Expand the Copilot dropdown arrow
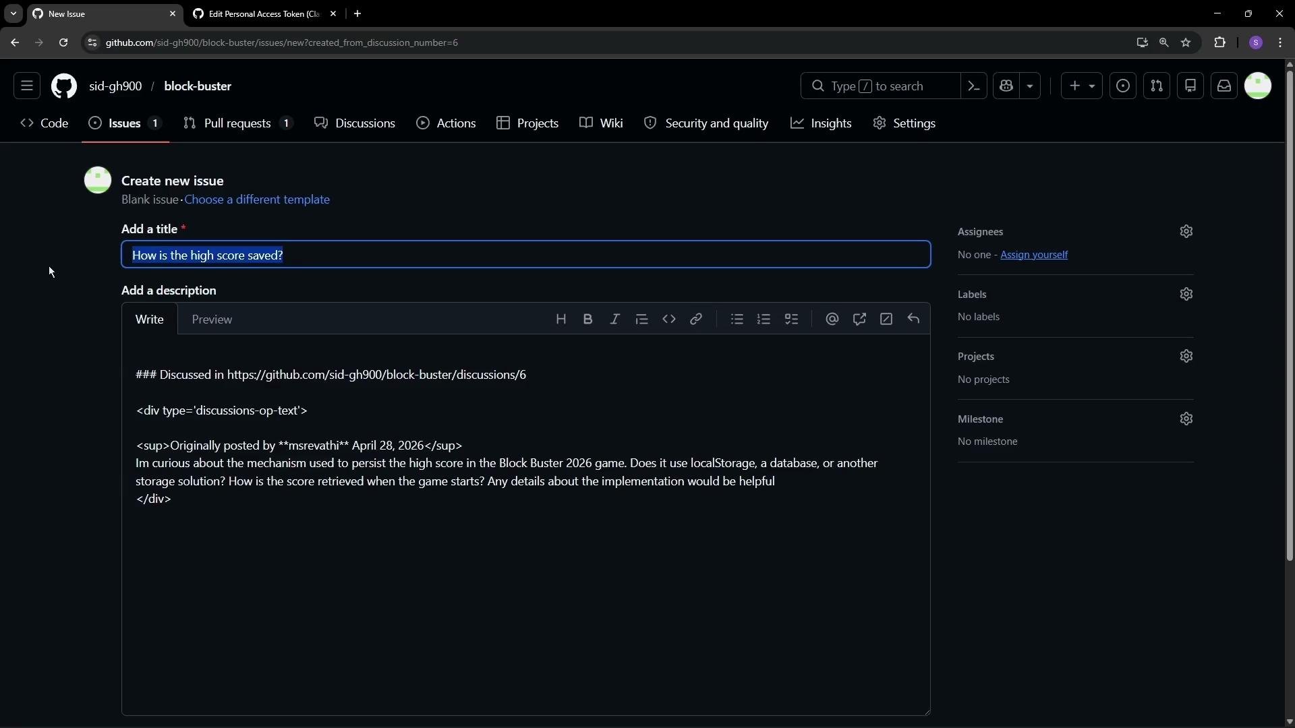The width and height of the screenshot is (1295, 728). (x=1030, y=86)
